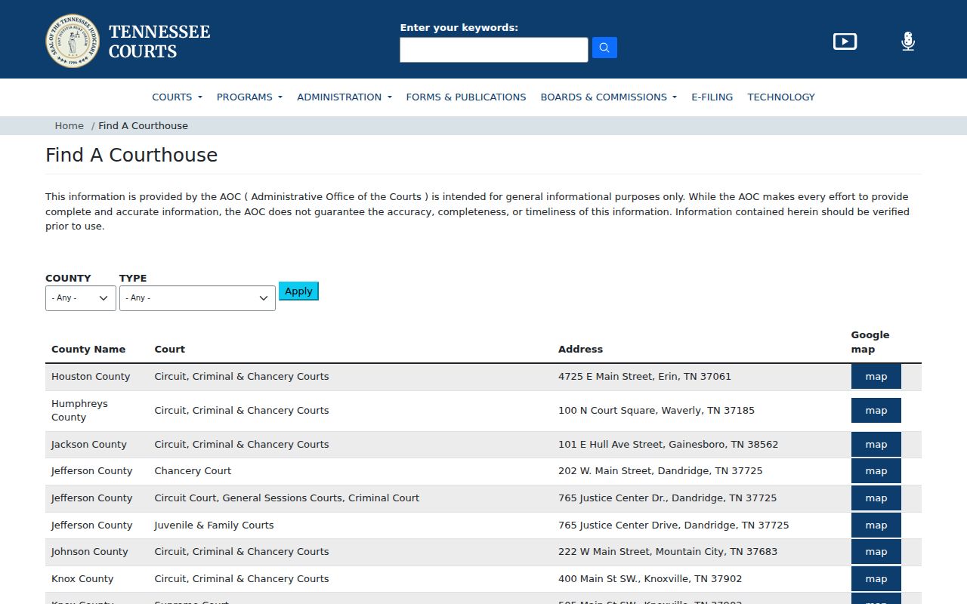Click the blue search magnifier button

(604, 48)
